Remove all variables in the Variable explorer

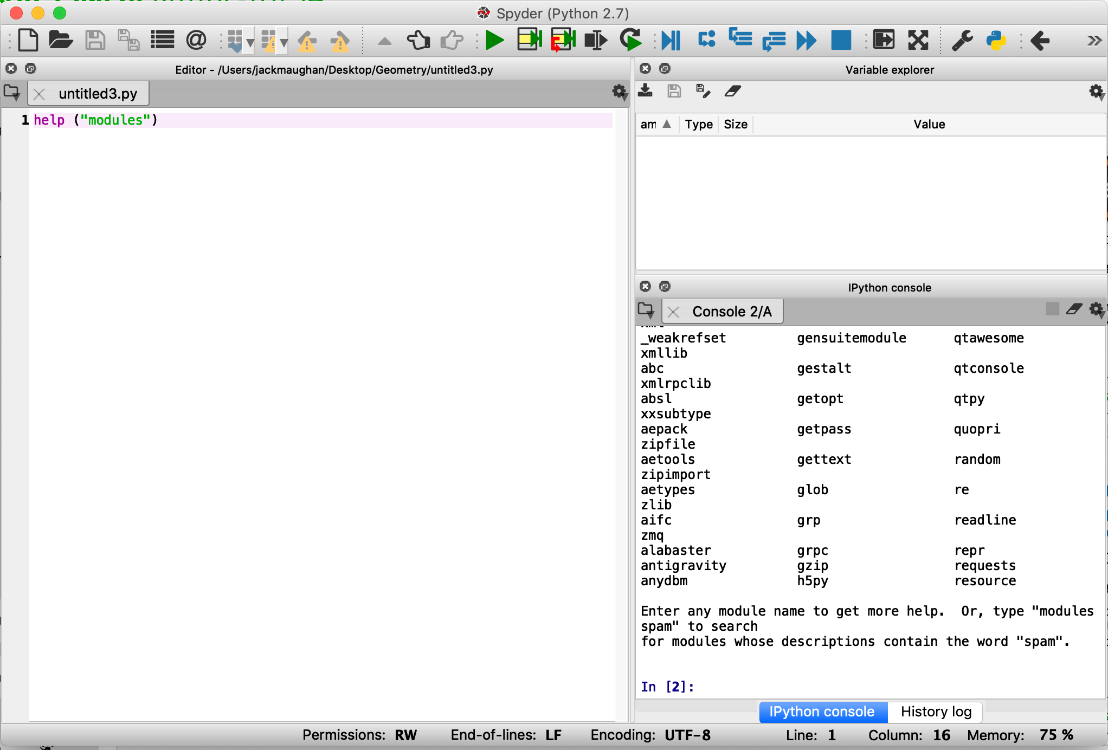click(x=733, y=91)
